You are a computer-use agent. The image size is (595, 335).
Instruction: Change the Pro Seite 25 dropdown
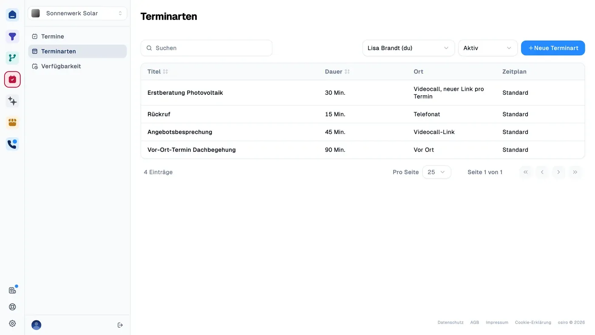coord(436,172)
